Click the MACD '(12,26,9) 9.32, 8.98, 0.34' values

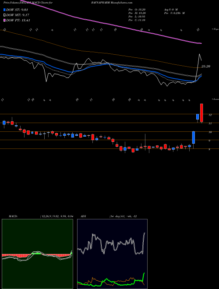coord(57,216)
